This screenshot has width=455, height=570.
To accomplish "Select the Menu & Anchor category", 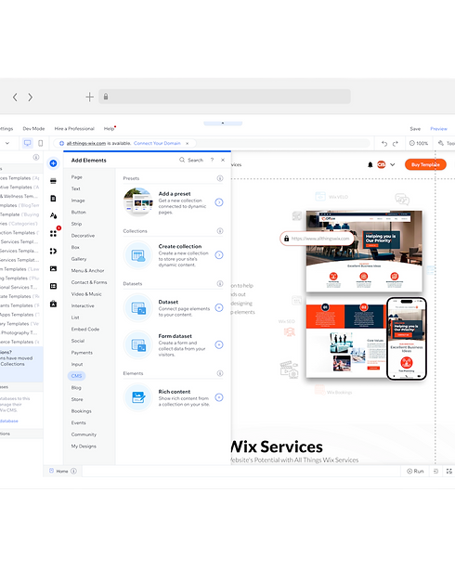I will pyautogui.click(x=87, y=270).
